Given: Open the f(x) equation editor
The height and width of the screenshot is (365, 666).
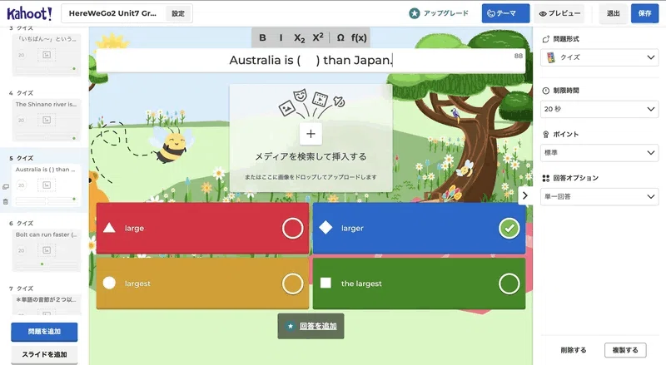Looking at the screenshot, I should 359,37.
